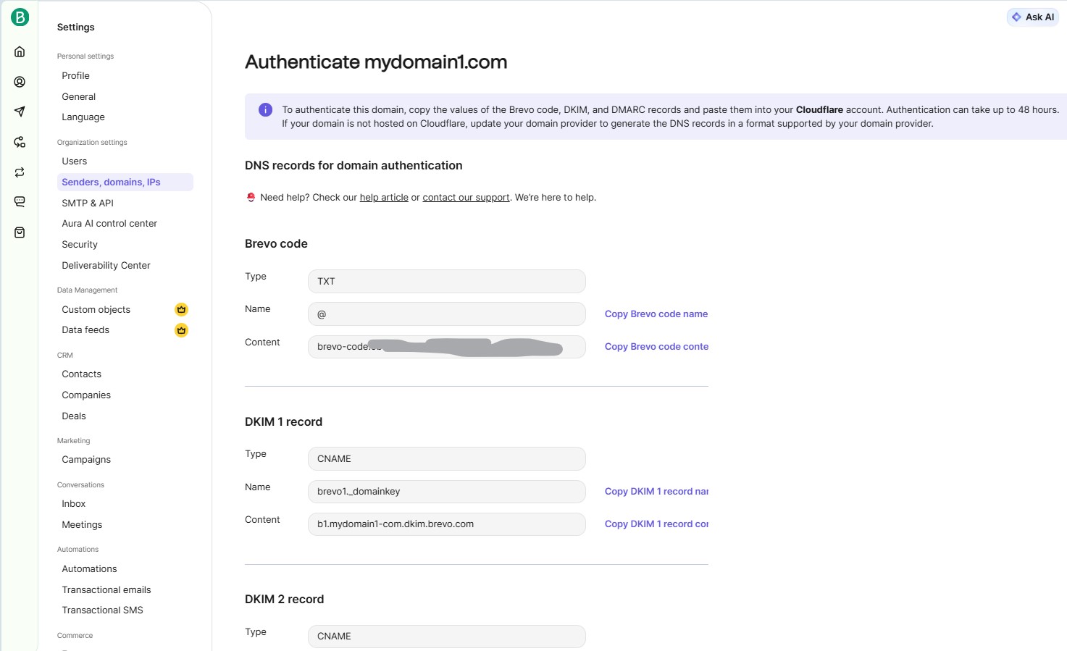Open the Ask AI assistant
This screenshot has height=651, width=1067.
[1032, 17]
